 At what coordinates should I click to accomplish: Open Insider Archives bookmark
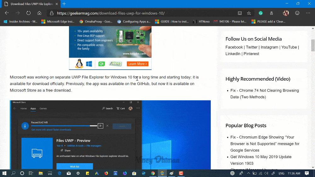tap(20, 21)
